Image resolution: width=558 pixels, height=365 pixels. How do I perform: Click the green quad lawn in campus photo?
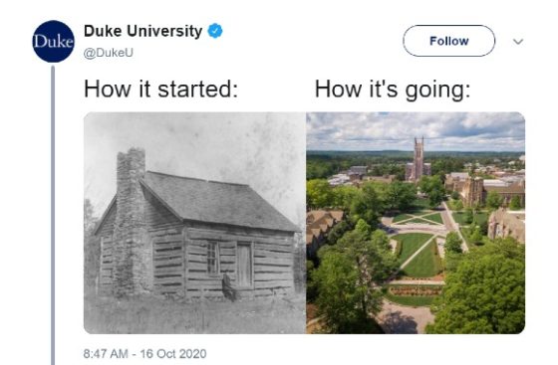tap(419, 254)
